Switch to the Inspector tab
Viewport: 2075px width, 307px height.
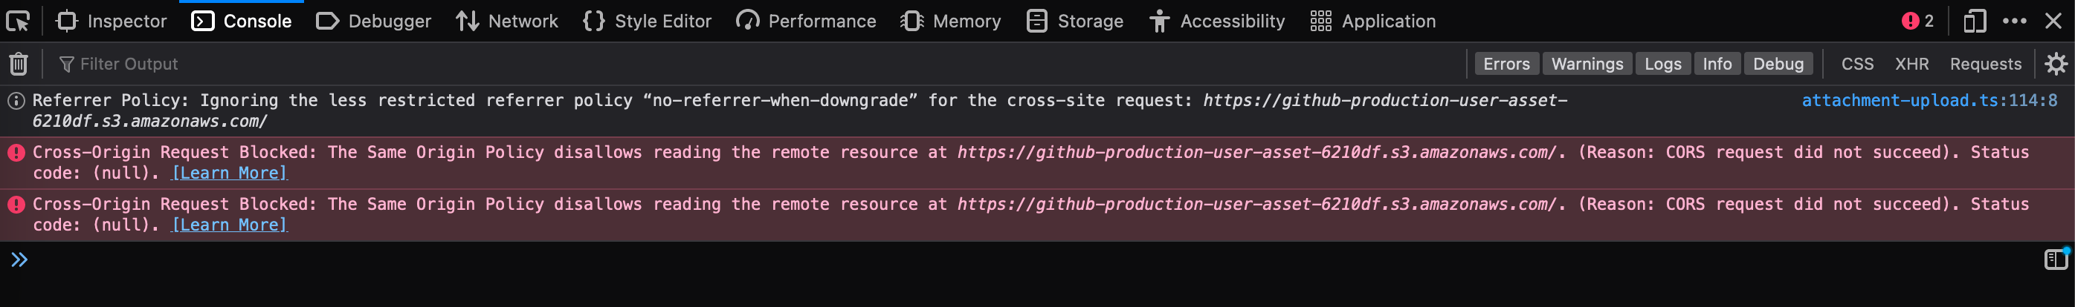click(x=112, y=21)
